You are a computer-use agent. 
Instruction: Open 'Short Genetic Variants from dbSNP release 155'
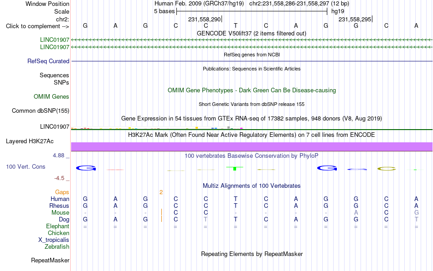tap(252, 104)
